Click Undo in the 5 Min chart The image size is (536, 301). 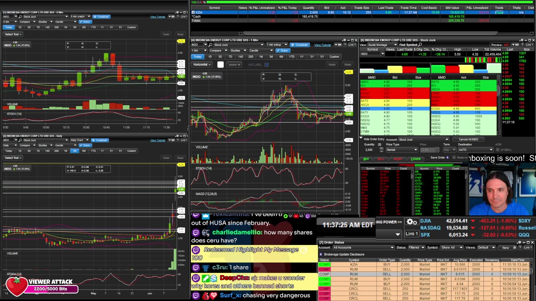[166, 34]
